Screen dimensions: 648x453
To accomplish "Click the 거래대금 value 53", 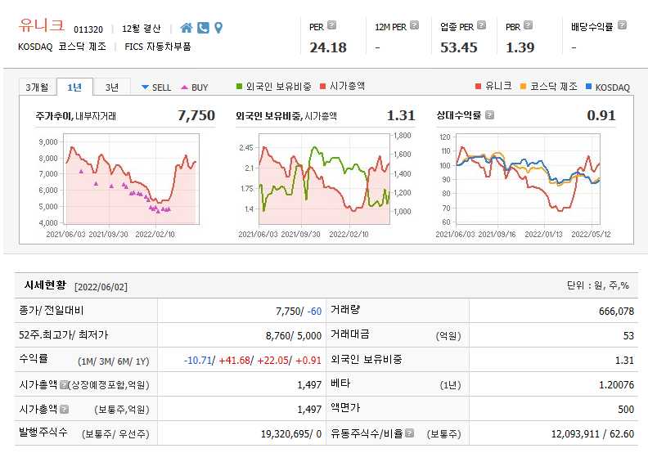I will (x=628, y=336).
